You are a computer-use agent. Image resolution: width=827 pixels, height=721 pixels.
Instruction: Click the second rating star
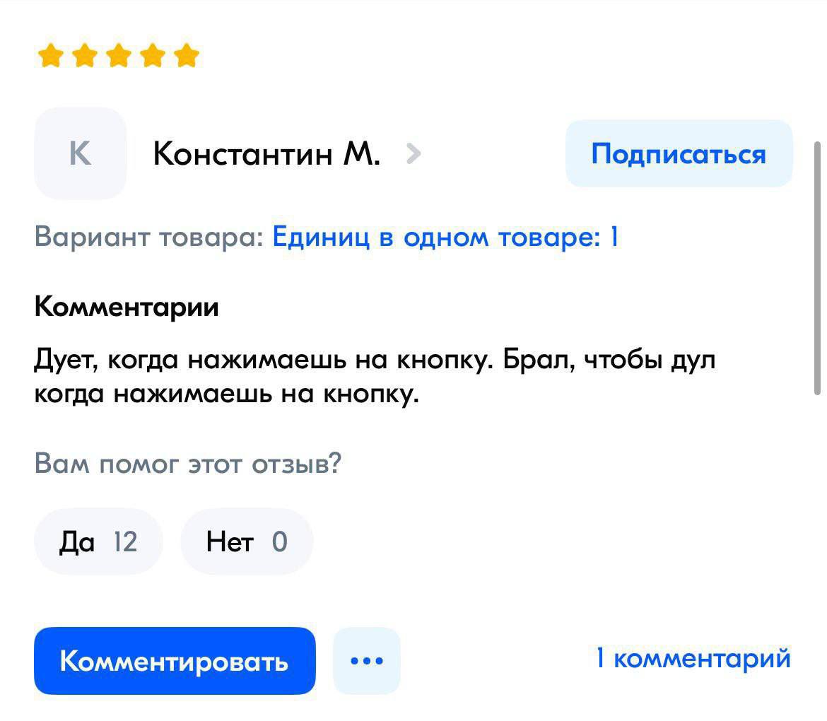(x=84, y=55)
